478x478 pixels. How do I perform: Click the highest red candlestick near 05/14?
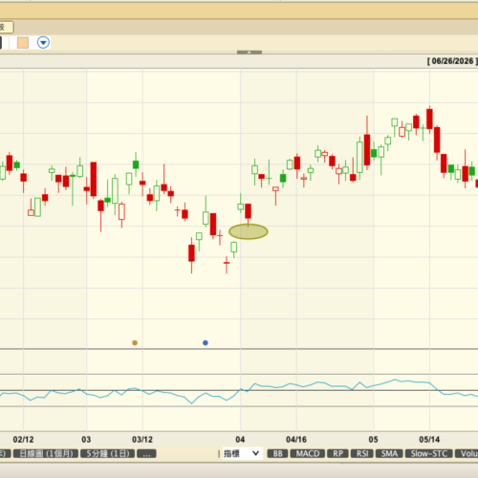pyautogui.click(x=429, y=119)
